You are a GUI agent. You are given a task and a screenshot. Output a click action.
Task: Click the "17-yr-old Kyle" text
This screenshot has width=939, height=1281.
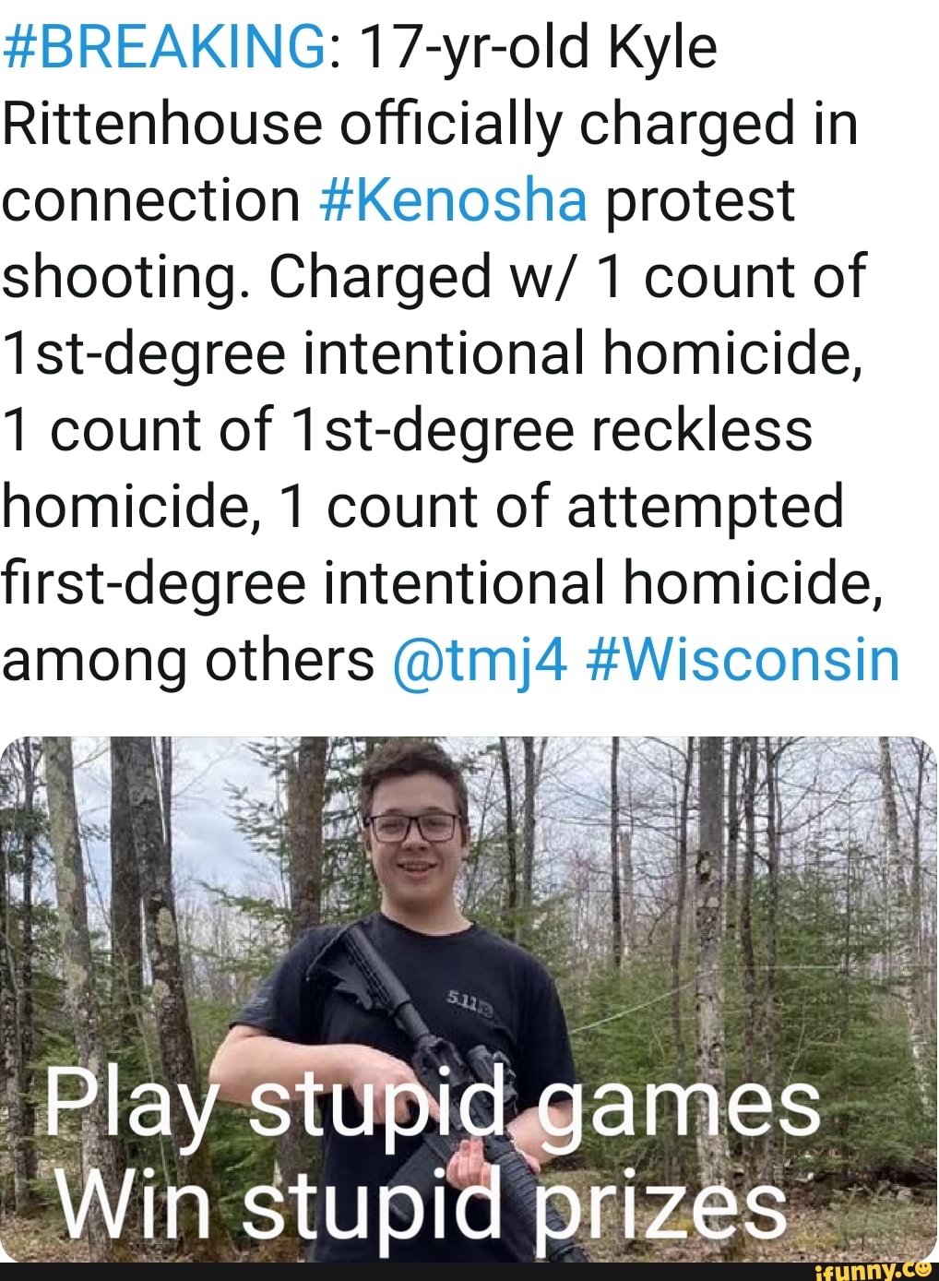click(x=538, y=48)
